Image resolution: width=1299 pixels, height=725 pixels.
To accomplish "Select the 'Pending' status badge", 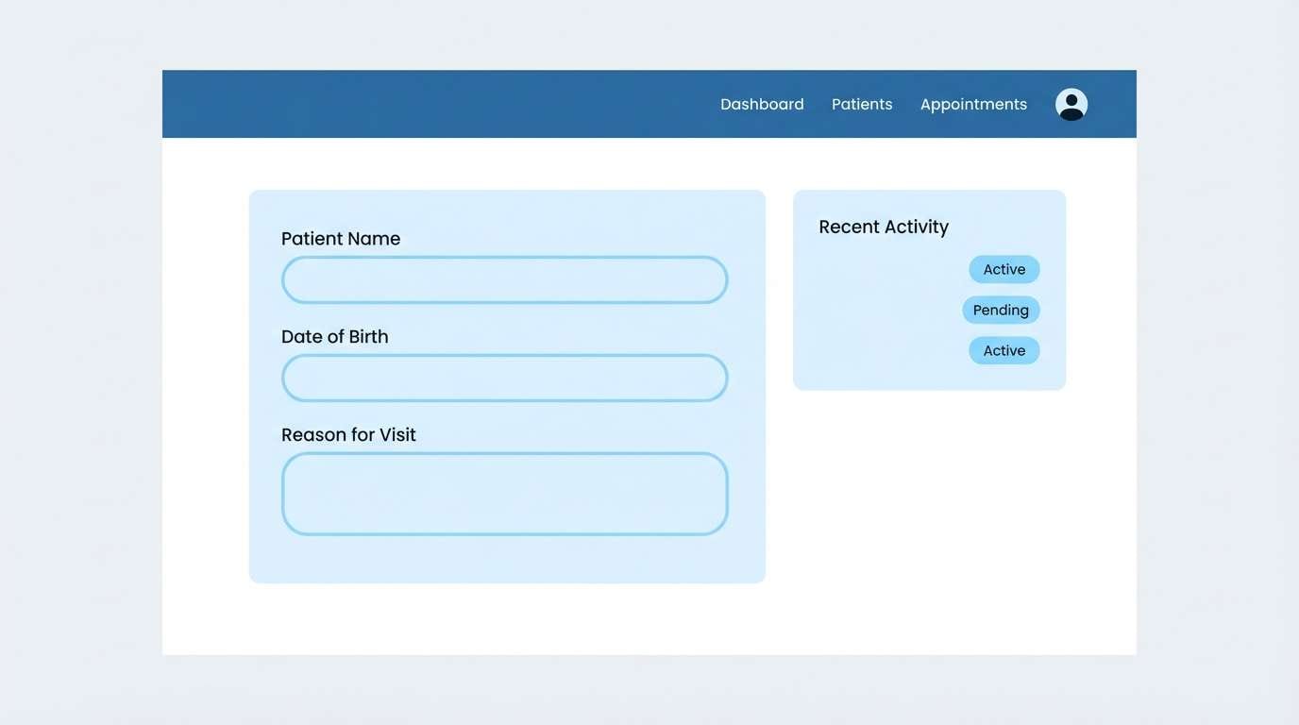I will pyautogui.click(x=1001, y=310).
